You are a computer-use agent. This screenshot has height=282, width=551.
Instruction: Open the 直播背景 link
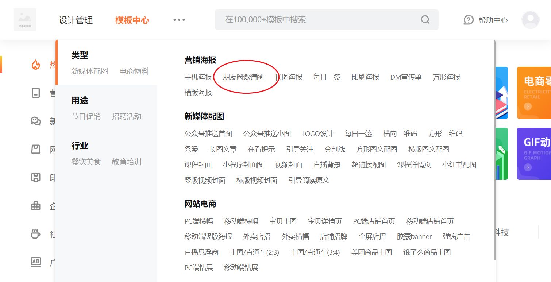[327, 165]
